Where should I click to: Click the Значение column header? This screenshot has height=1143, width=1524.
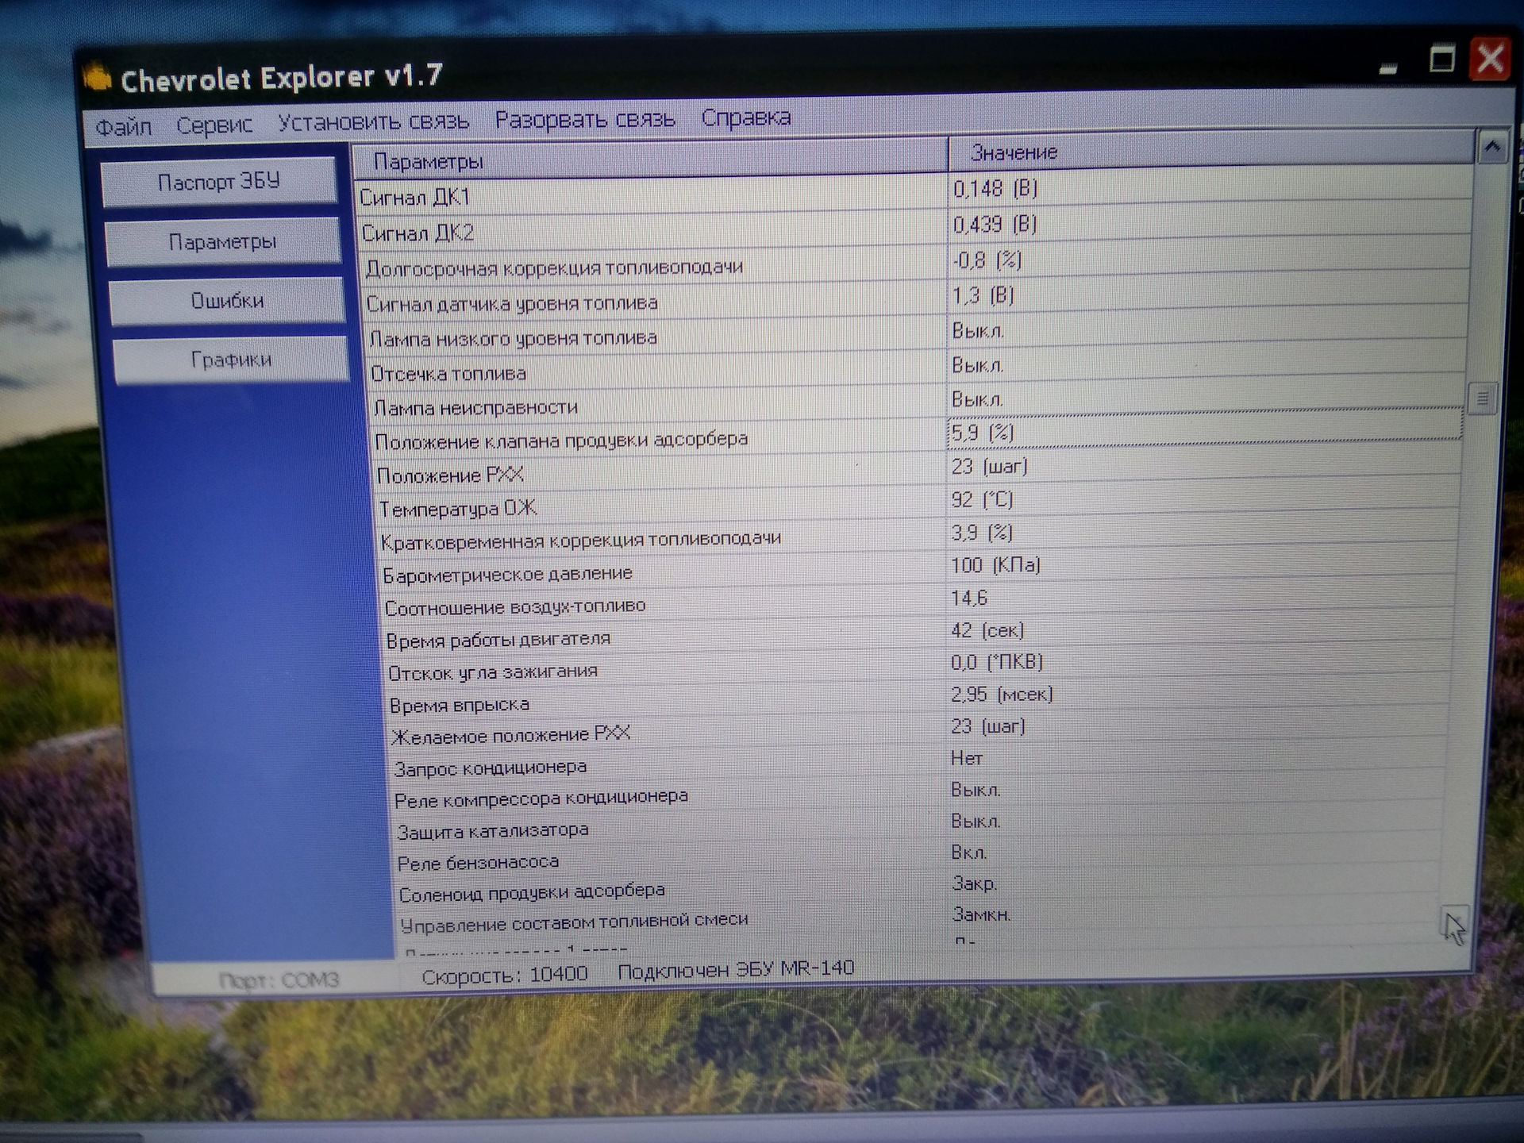[1210, 150]
